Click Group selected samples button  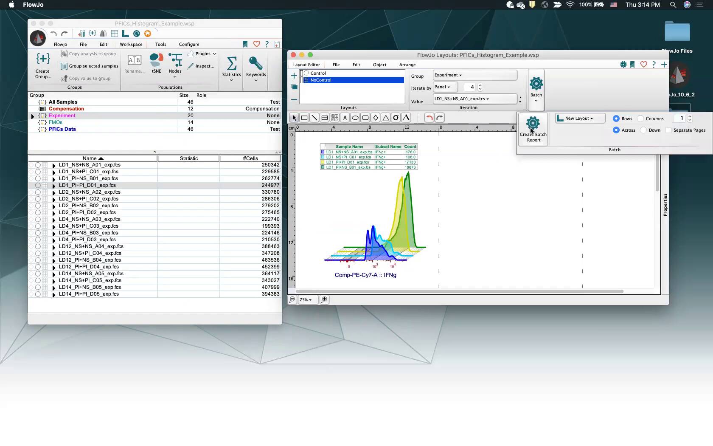tap(90, 66)
